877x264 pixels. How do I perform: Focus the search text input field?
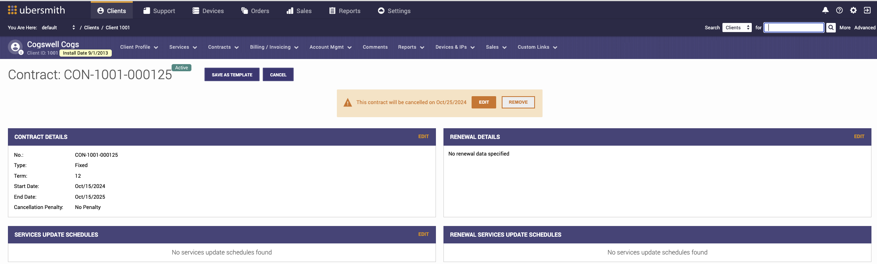point(794,28)
